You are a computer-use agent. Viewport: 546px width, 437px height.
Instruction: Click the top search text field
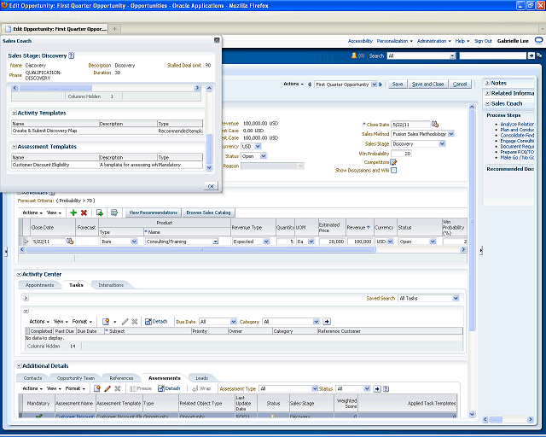pyautogui.click(x=493, y=55)
